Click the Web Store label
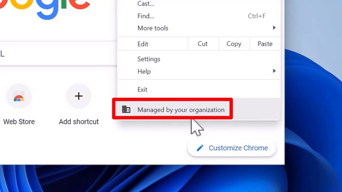The width and height of the screenshot is (342, 192). 19,122
